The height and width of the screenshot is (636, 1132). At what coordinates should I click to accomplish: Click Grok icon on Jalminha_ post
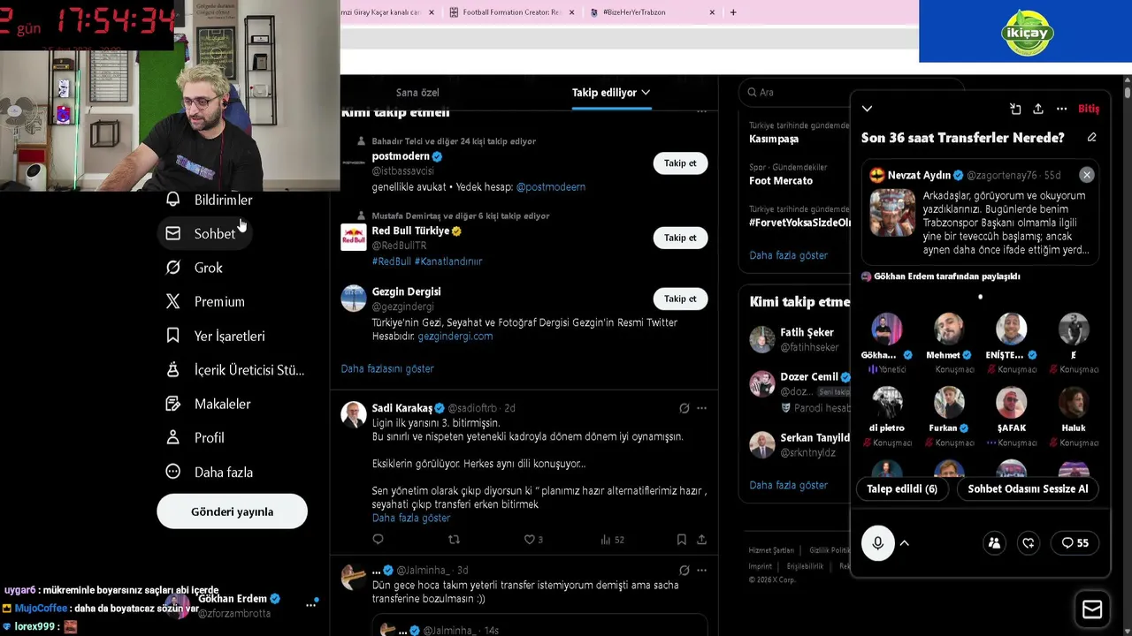pyautogui.click(x=684, y=571)
